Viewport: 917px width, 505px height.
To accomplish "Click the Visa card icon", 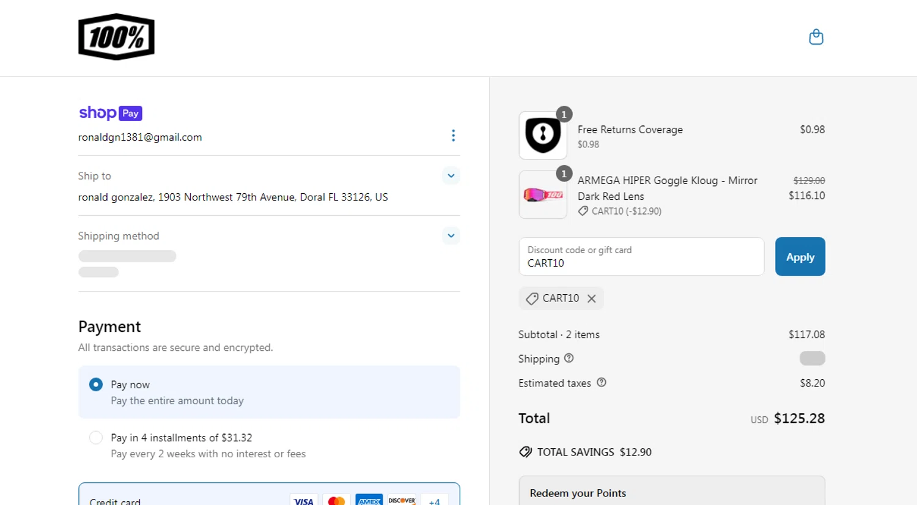I will click(x=304, y=499).
